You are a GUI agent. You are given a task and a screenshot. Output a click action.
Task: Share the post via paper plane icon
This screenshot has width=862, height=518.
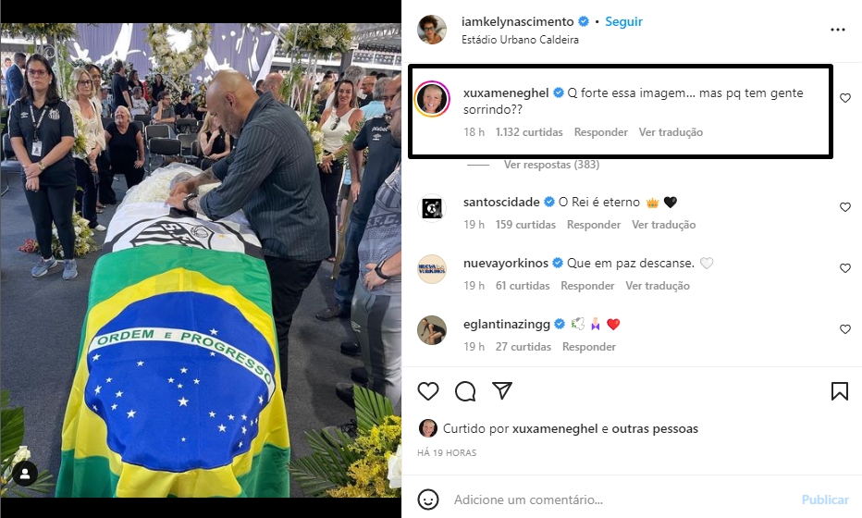coord(502,390)
